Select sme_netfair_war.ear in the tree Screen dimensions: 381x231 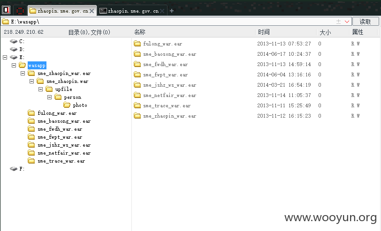[x=64, y=153]
